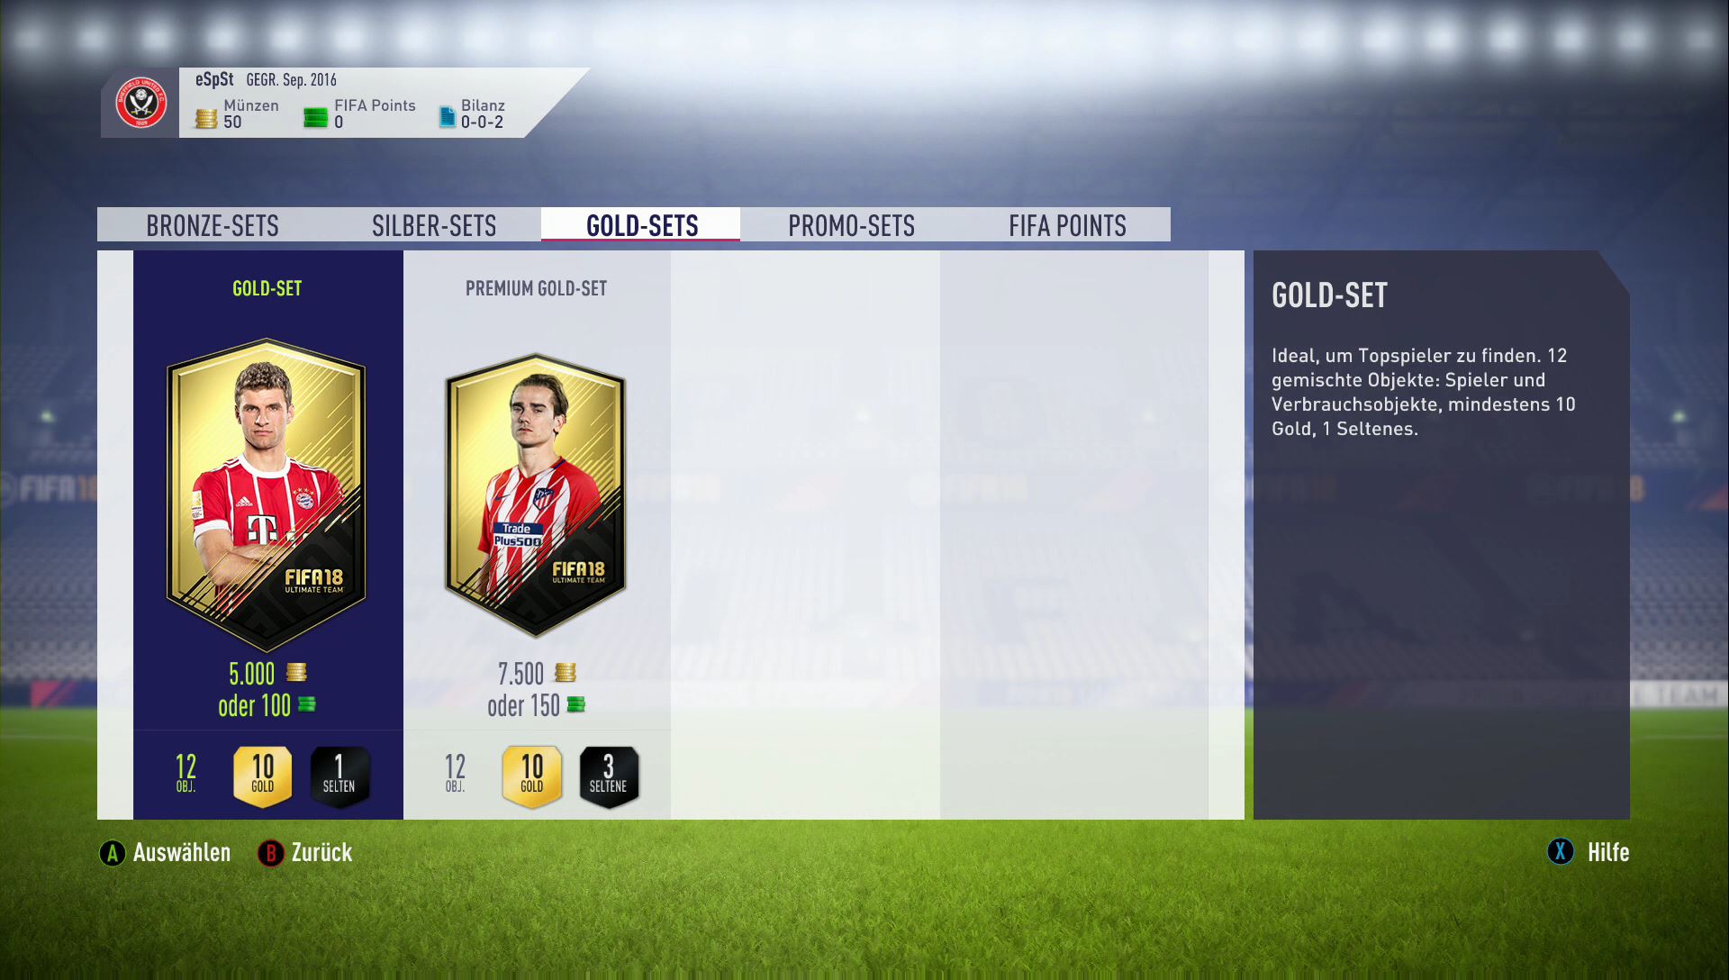
Task: Click the Sheffield United club badge
Action: click(141, 103)
